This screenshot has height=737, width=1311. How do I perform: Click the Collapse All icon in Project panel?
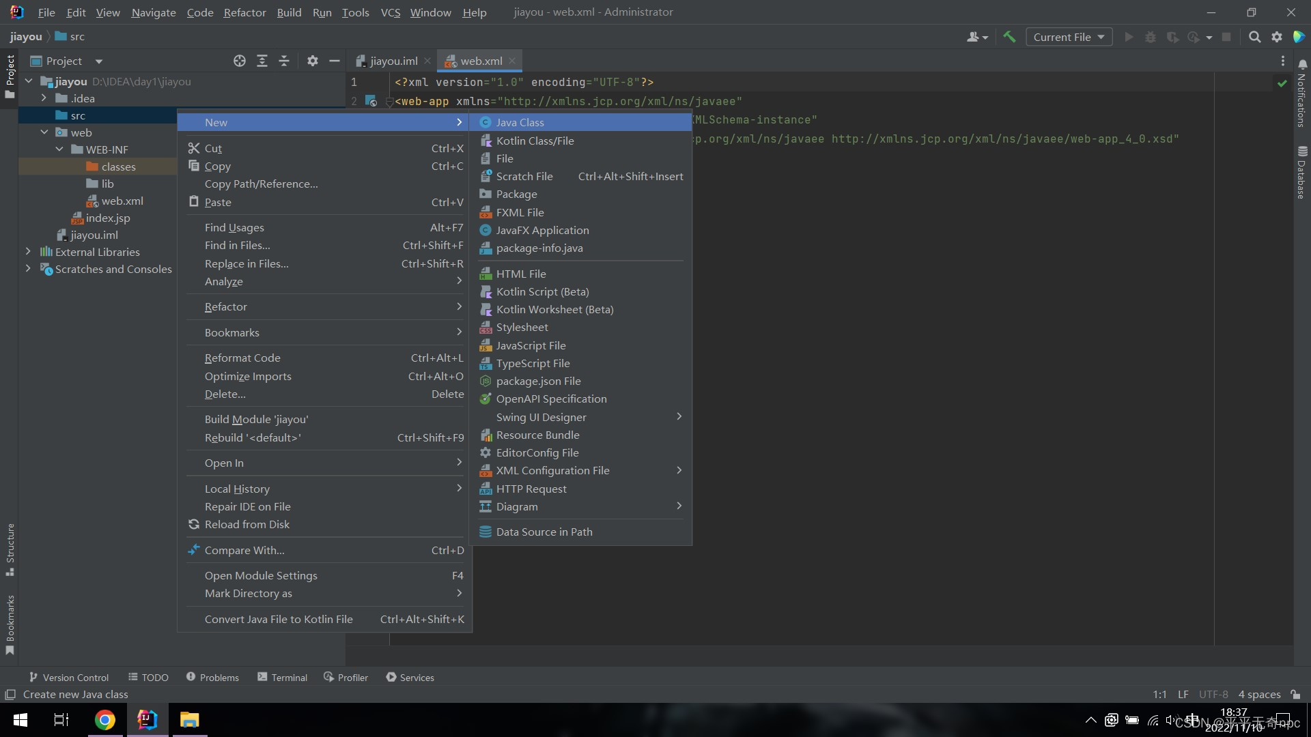[x=284, y=61]
